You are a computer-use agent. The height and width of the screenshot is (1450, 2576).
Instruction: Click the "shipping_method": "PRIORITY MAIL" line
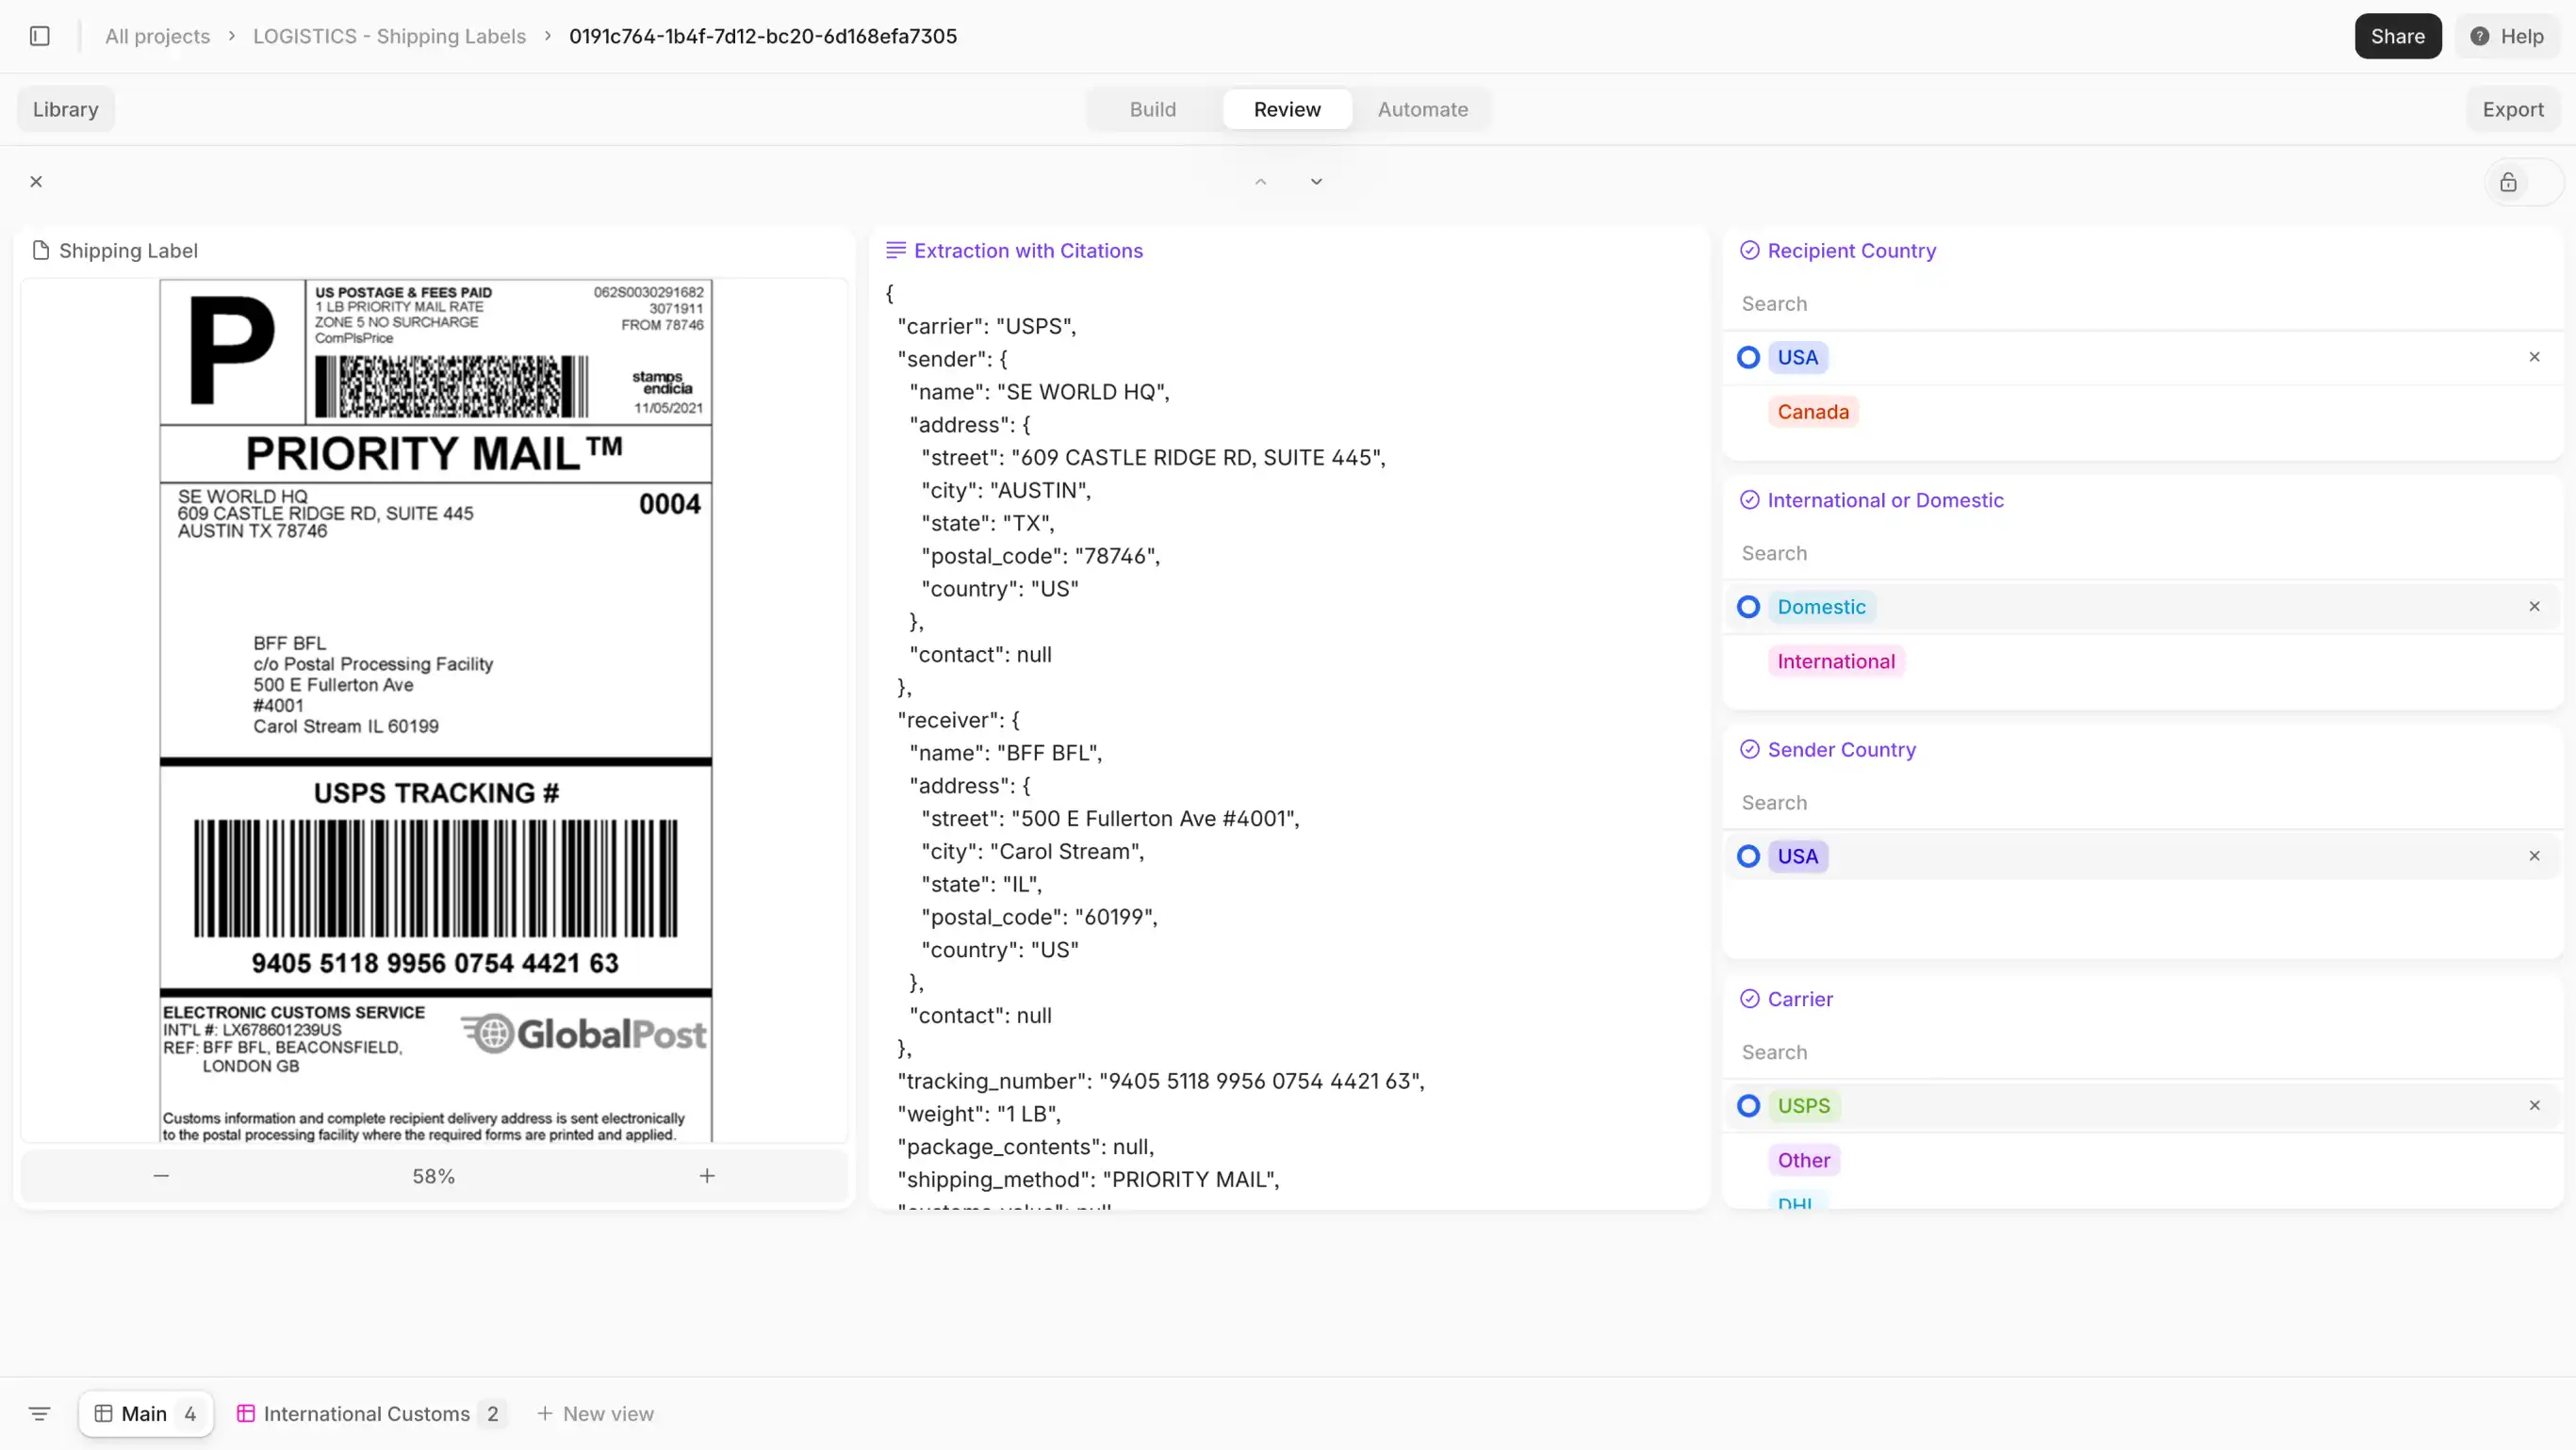1088,1181
